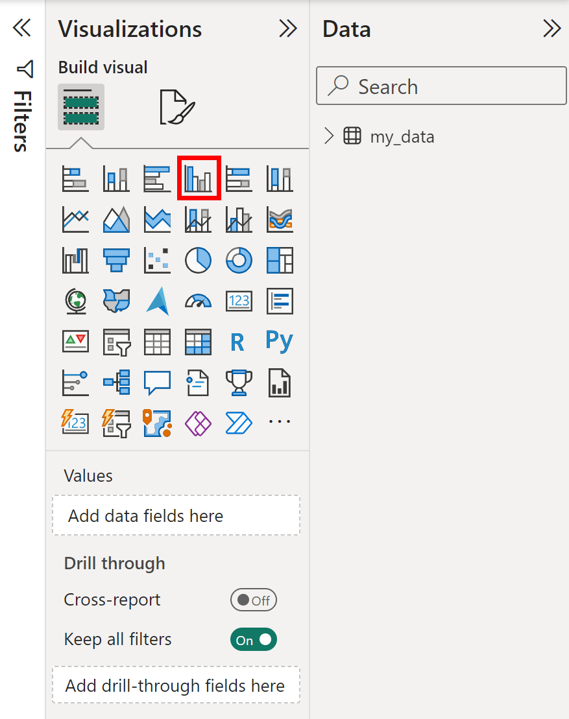The height and width of the screenshot is (719, 569).
Task: Open the Build visual fields tab
Action: click(x=81, y=107)
